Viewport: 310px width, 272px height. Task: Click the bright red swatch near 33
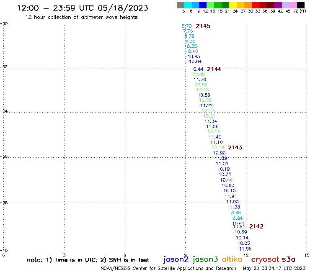(x=255, y=5)
